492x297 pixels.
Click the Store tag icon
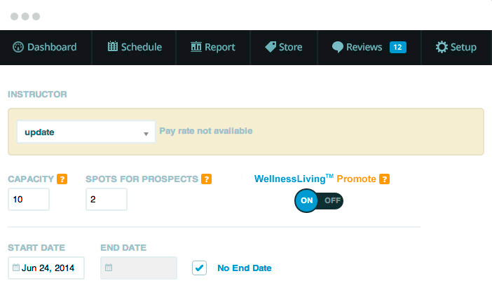tap(271, 47)
